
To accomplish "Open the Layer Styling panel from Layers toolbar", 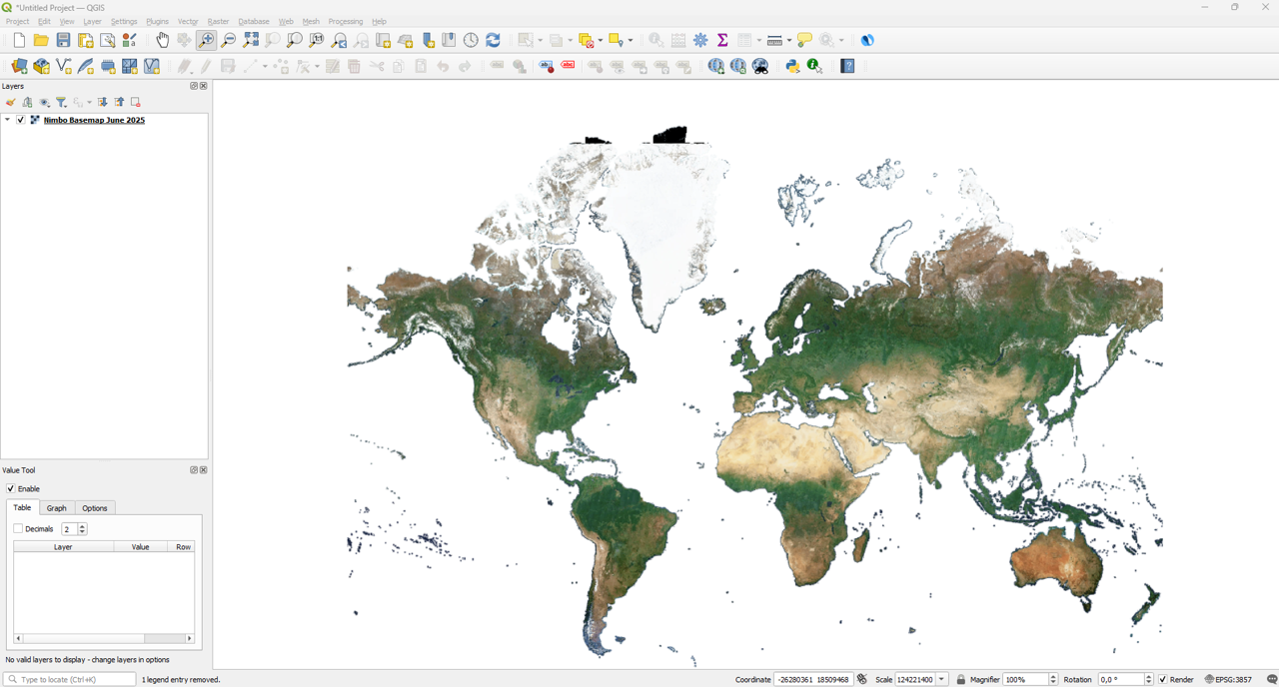I will 10,102.
